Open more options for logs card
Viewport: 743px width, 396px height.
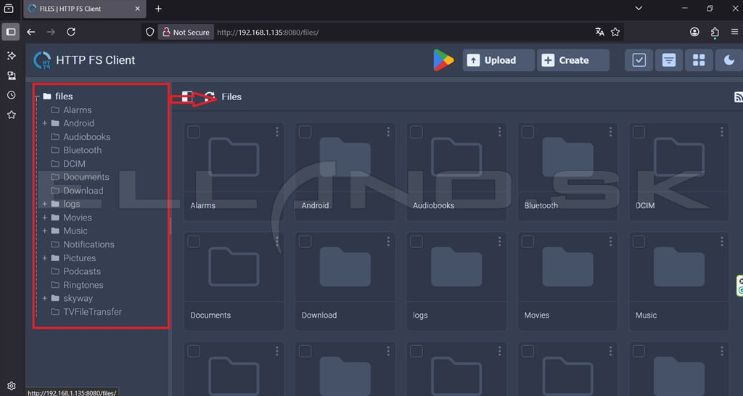(x=499, y=242)
